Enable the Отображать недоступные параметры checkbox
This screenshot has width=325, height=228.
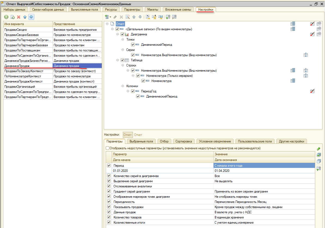(x=107, y=148)
